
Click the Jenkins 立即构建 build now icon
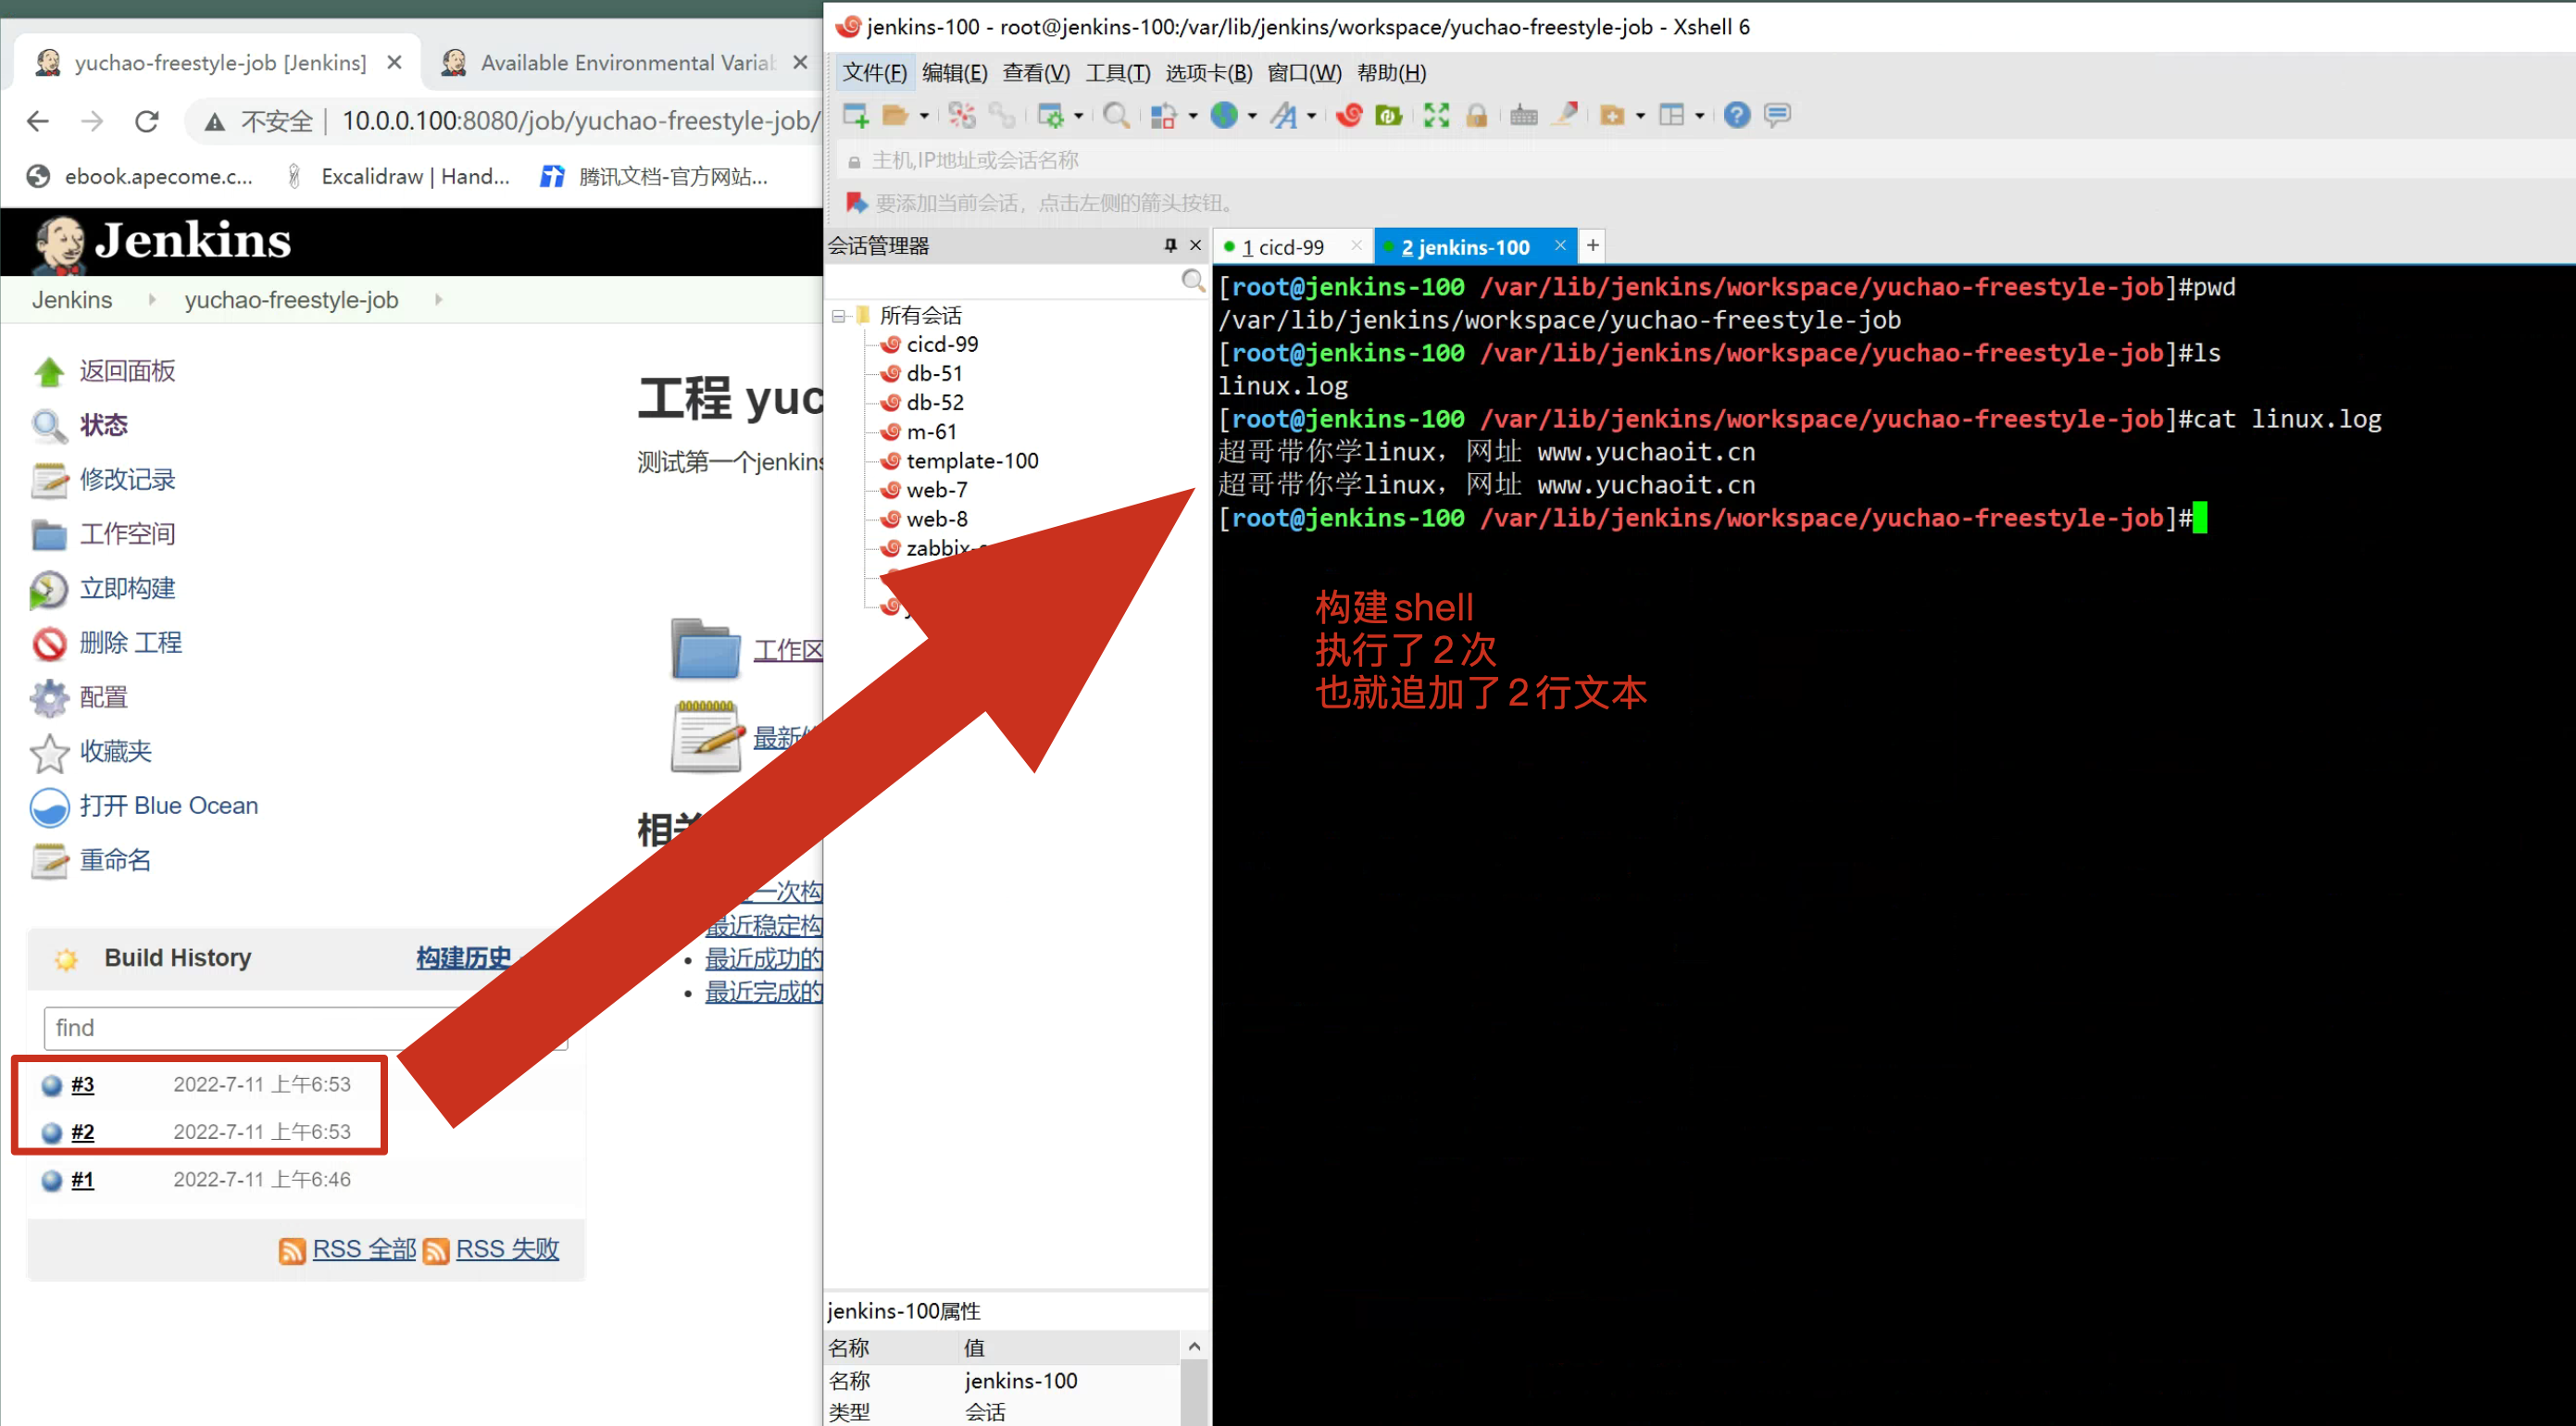(x=48, y=589)
